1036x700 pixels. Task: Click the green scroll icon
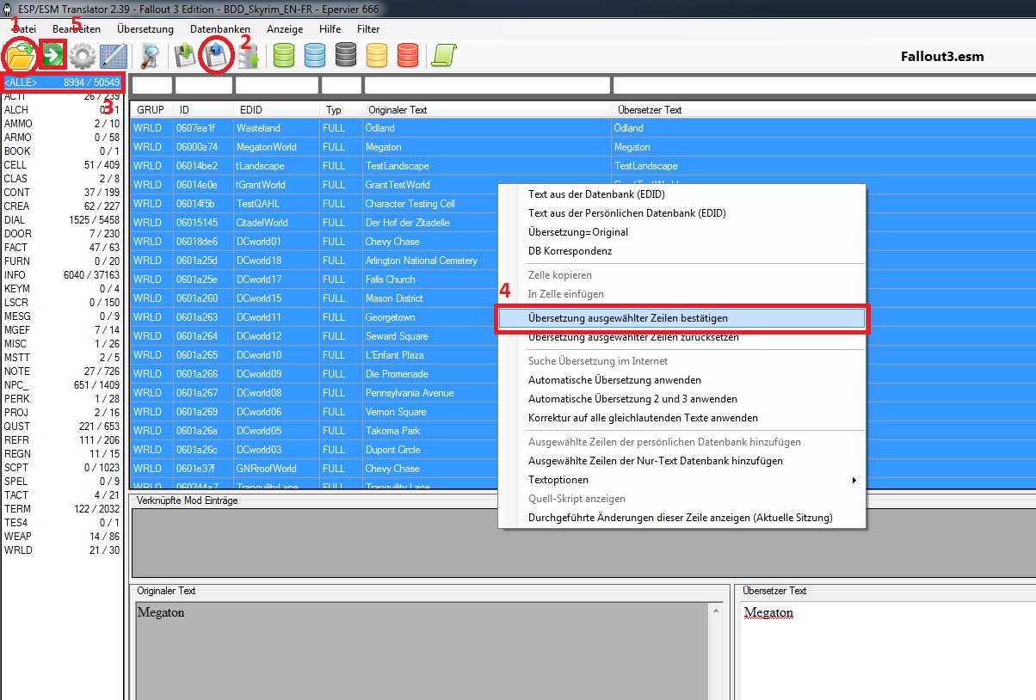[x=443, y=57]
